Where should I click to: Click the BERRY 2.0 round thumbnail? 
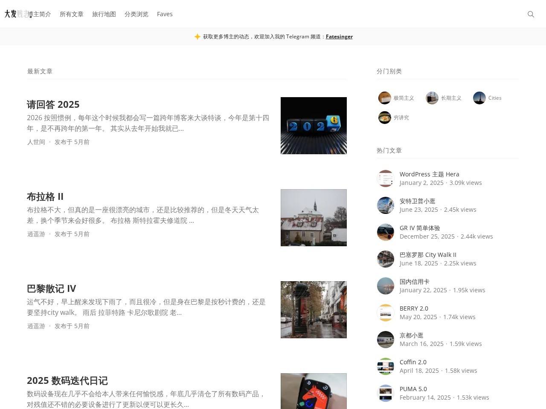tap(386, 313)
